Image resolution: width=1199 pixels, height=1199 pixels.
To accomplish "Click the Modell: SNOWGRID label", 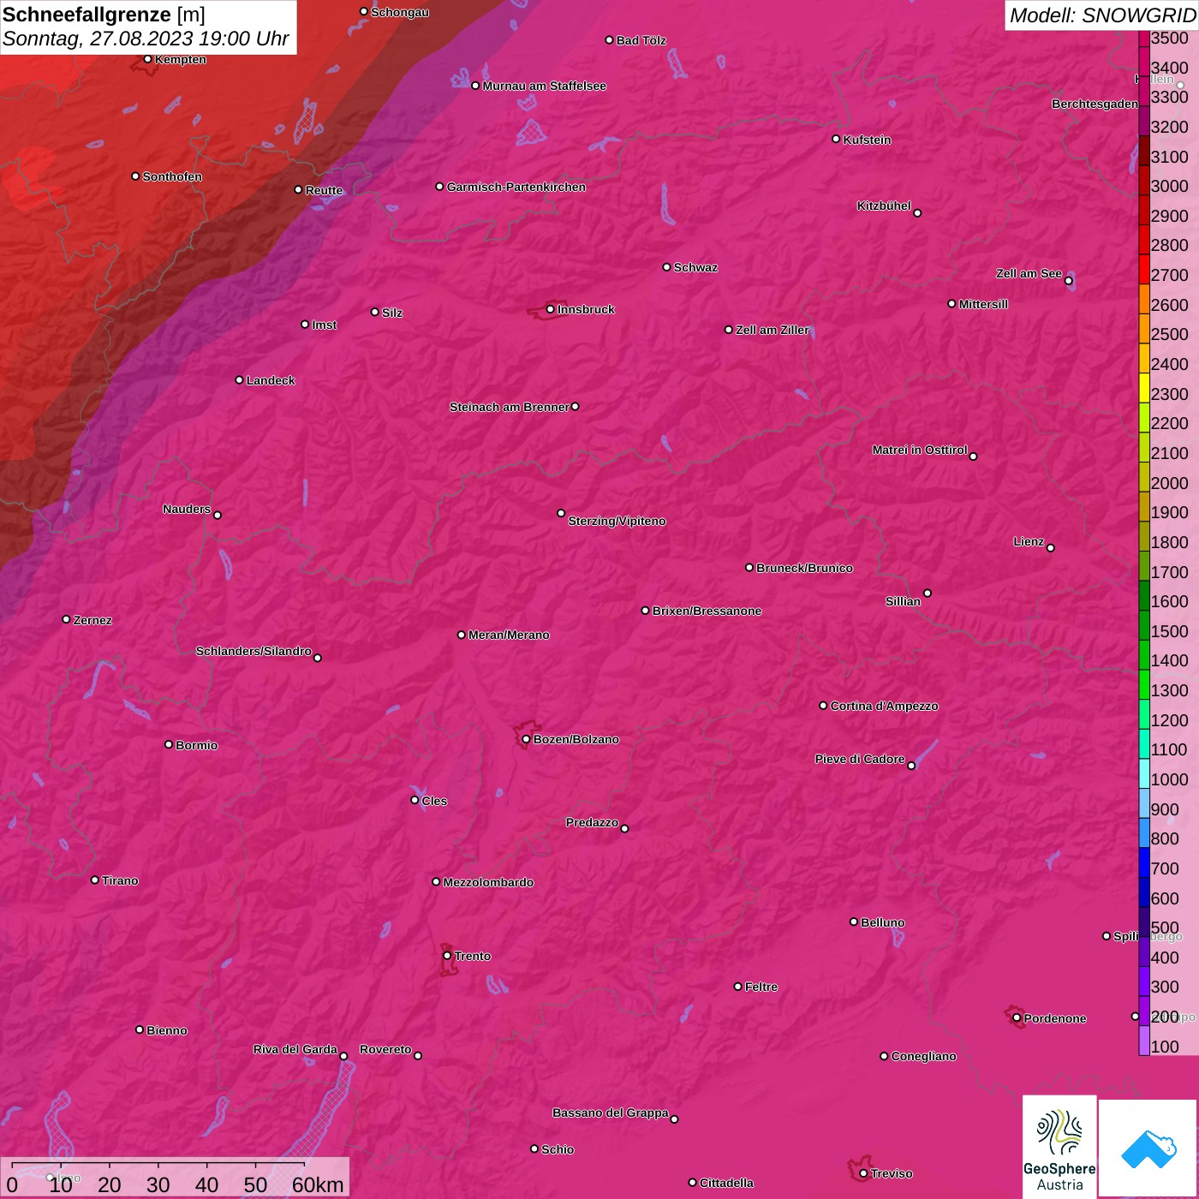I will tap(1102, 15).
